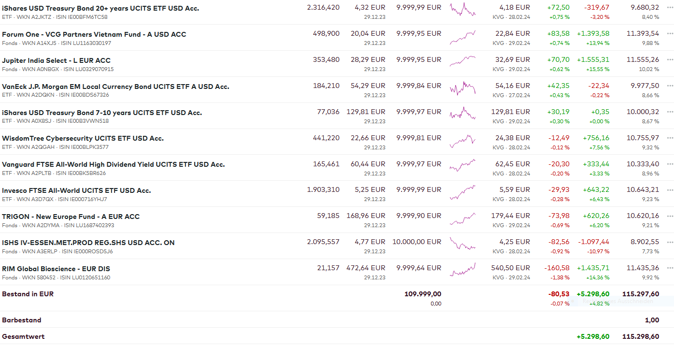This screenshot has height=348, width=674.
Task: Open ISHS IV-ESSEN.MET.PROD fund details
Action: (x=88, y=243)
